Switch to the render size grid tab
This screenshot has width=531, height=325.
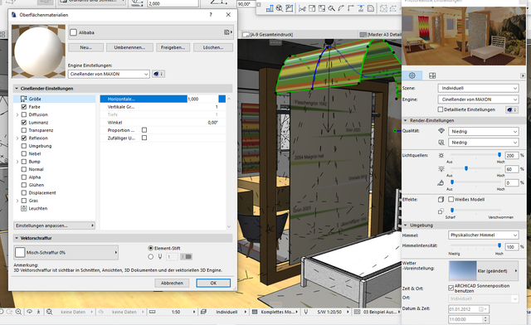click(x=432, y=75)
